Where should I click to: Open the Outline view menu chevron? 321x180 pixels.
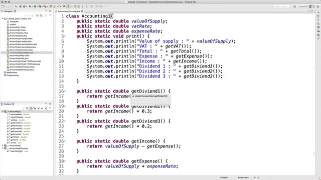pos(50,108)
